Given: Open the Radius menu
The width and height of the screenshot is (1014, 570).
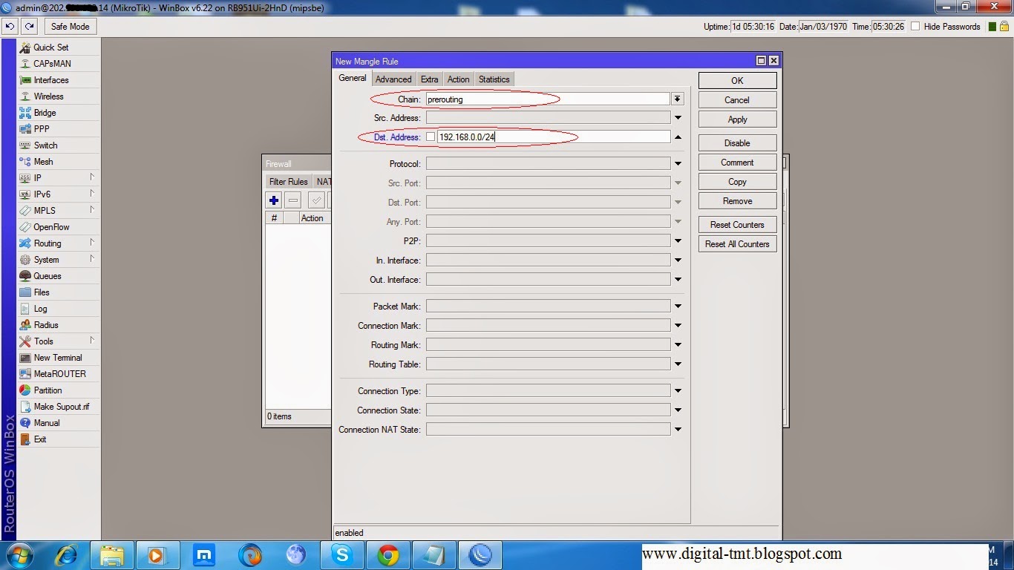Looking at the screenshot, I should click(x=59, y=324).
